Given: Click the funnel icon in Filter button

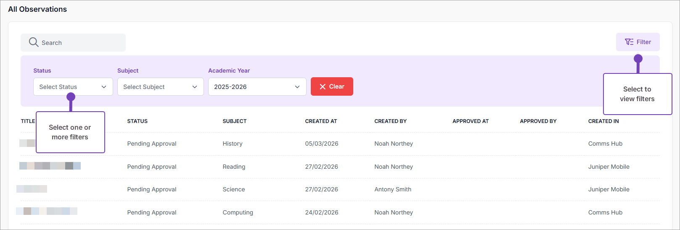Looking at the screenshot, I should pos(629,42).
